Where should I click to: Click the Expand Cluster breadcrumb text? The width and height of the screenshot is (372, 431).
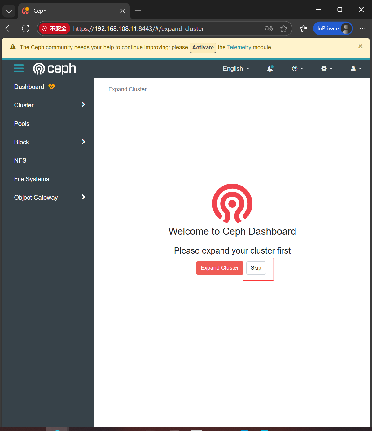(127, 89)
